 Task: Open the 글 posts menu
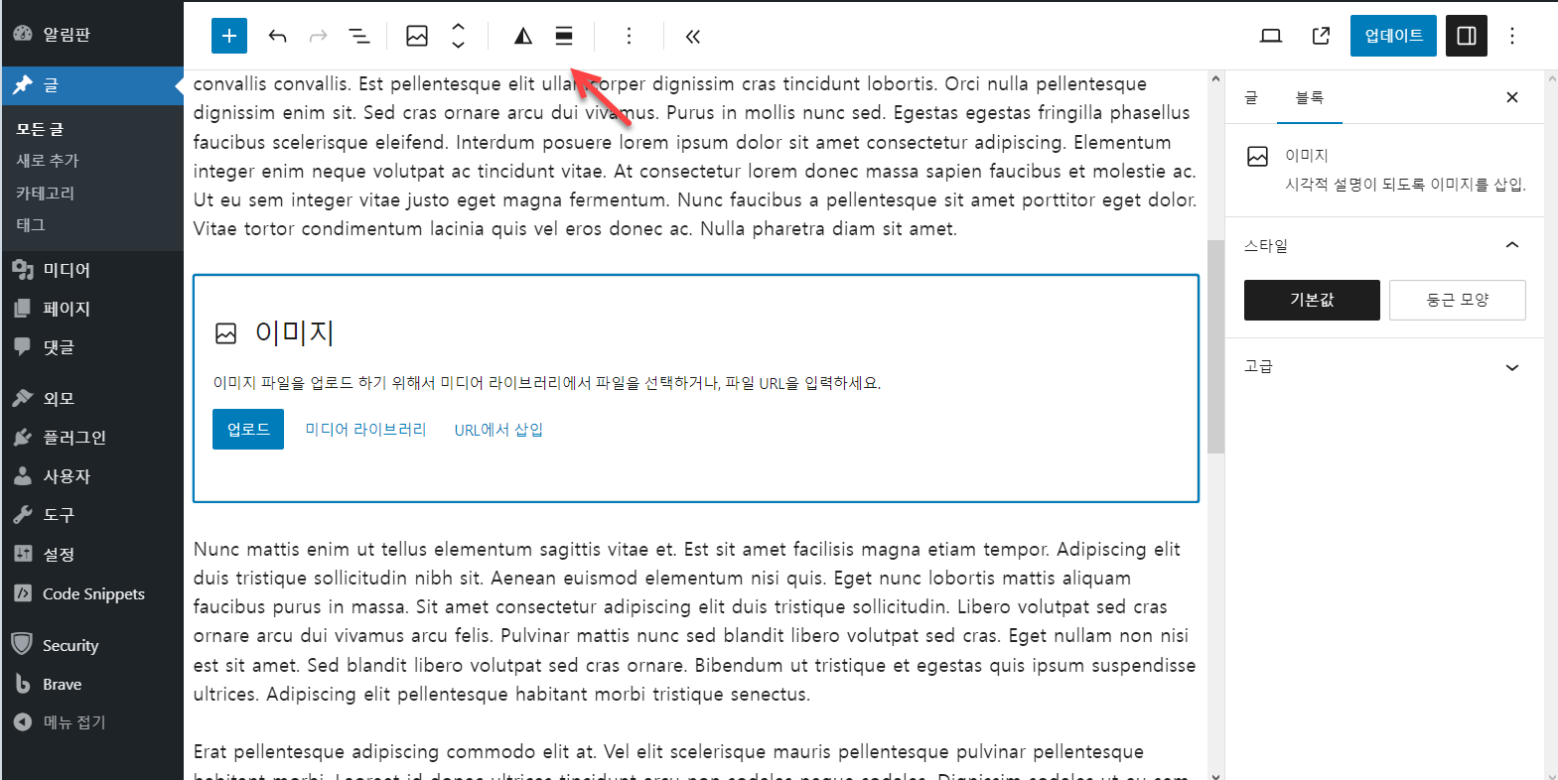(91, 85)
